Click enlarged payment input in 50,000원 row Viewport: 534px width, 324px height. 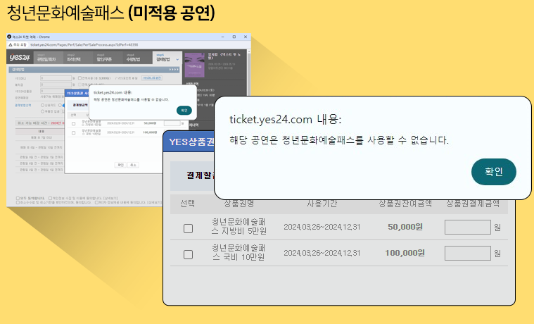(x=468, y=227)
